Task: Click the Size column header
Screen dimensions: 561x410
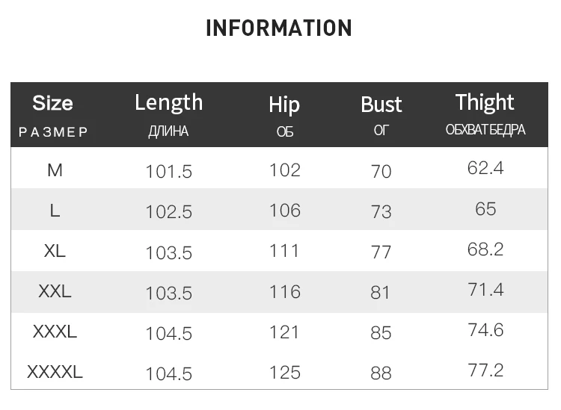Action: [52, 103]
